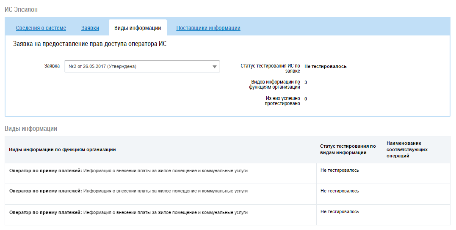Click the Статус тестирования по видам информации header
Image resolution: width=456 pixels, height=230 pixels.
(x=348, y=149)
